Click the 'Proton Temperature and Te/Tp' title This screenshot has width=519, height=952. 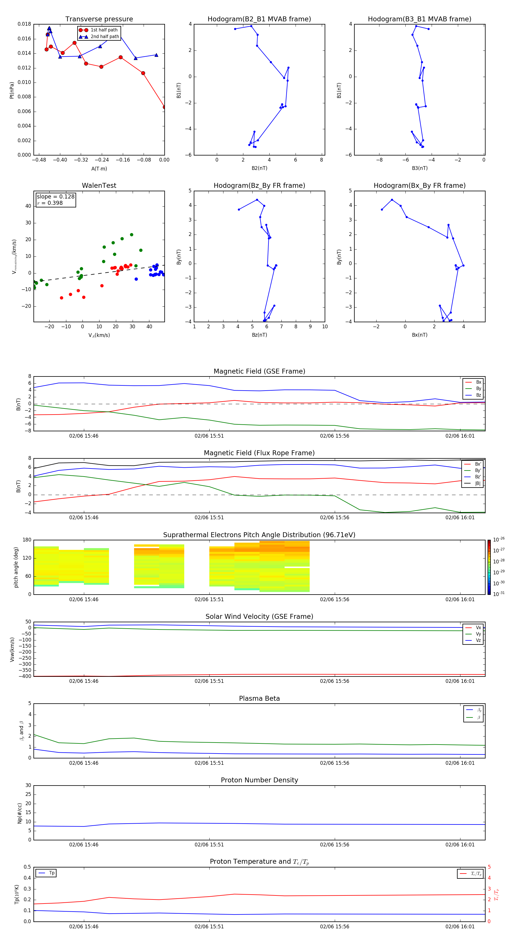(259, 862)
